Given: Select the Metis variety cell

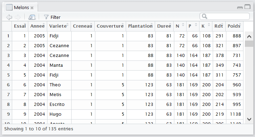Looking at the screenshot, I should tap(59, 94).
